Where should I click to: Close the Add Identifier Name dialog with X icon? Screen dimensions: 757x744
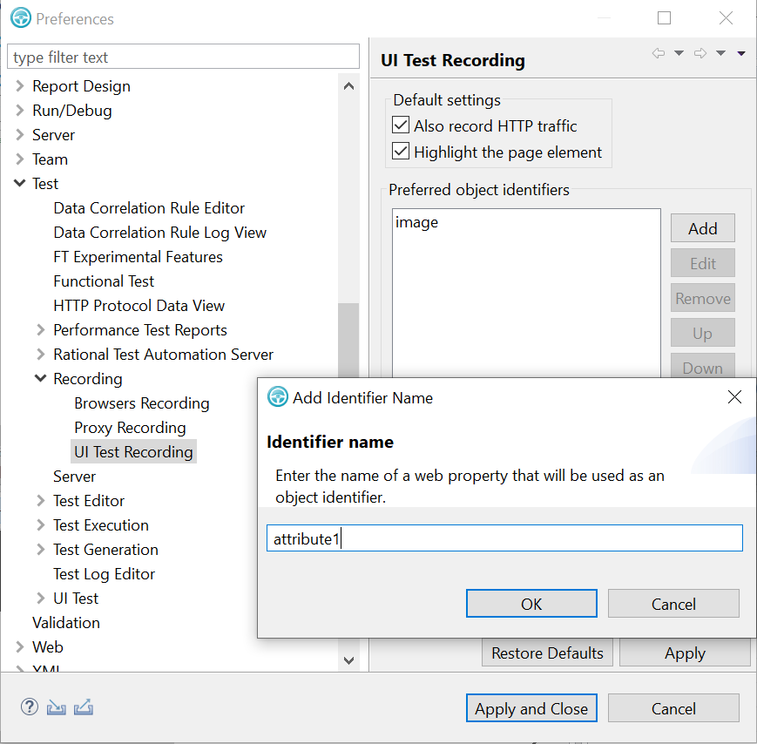click(x=734, y=396)
